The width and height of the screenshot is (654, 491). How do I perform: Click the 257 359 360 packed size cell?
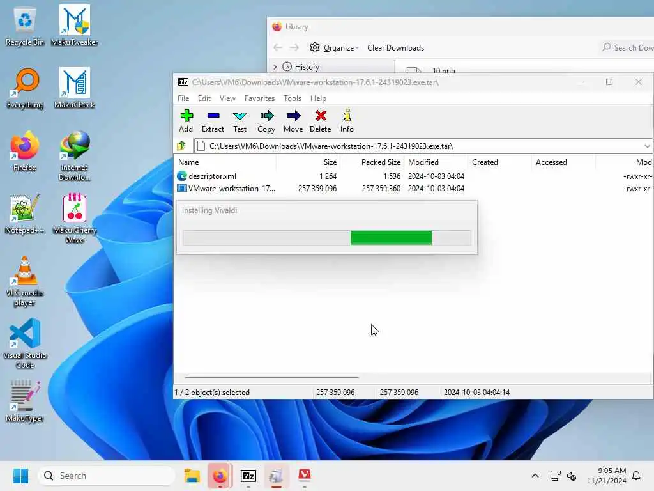[381, 189]
